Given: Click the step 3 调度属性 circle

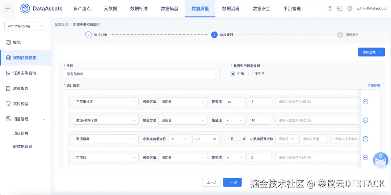Looking at the screenshot, I should pyautogui.click(x=340, y=35).
